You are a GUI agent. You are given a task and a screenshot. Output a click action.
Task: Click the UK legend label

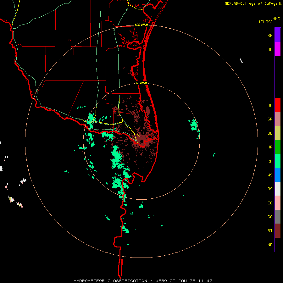270,49
